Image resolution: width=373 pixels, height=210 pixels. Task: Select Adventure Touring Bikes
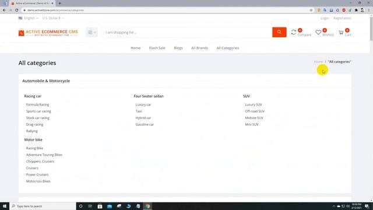click(44, 155)
